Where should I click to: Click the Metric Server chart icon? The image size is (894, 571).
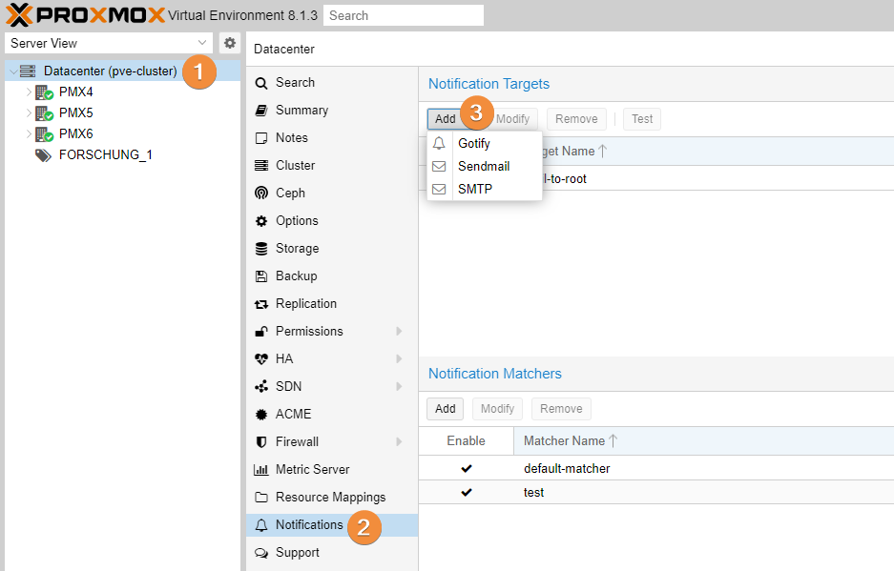tap(261, 470)
